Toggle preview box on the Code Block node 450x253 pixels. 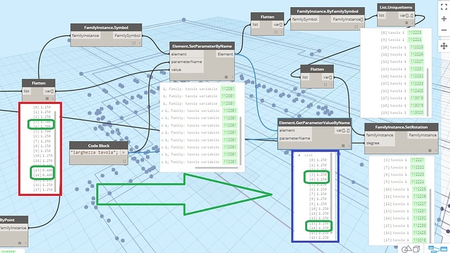point(125,161)
